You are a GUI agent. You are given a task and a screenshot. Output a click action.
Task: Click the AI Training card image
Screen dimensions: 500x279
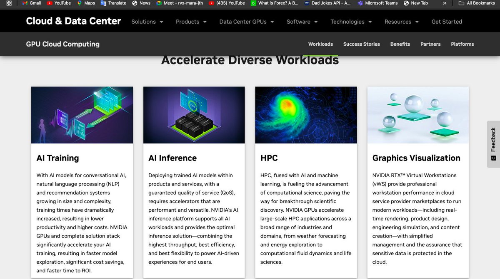82,115
